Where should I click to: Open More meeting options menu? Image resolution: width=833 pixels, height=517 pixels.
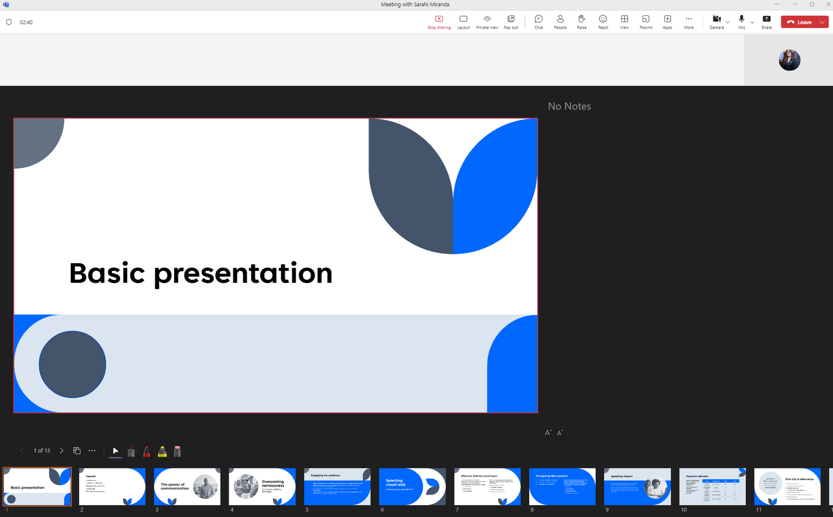click(x=689, y=22)
